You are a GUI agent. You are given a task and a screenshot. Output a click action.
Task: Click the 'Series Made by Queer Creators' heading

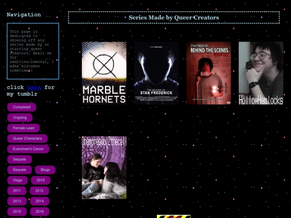point(174,18)
